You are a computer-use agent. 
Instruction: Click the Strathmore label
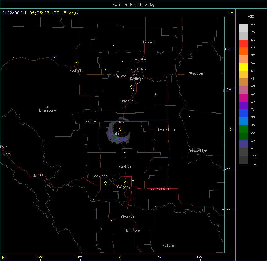[160, 188]
